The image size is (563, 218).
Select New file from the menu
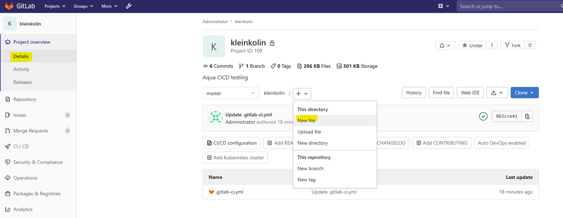click(x=335, y=121)
